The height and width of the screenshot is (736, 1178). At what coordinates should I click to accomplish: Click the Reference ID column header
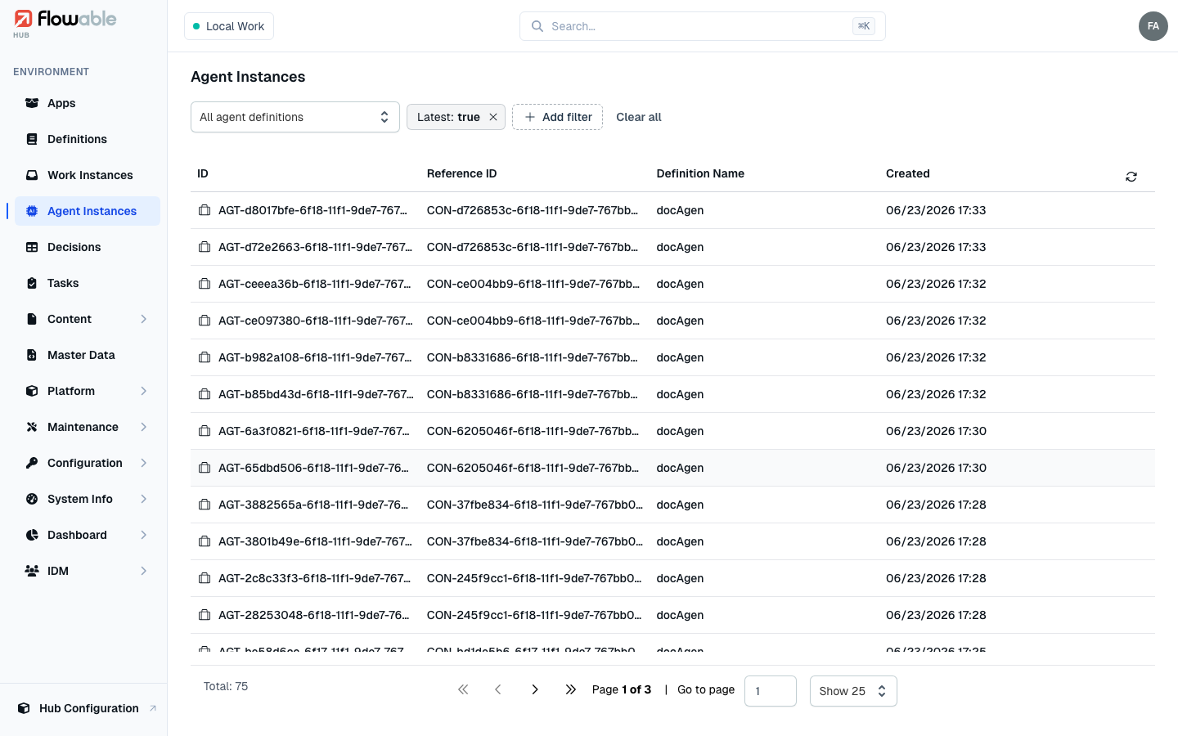coord(461,173)
